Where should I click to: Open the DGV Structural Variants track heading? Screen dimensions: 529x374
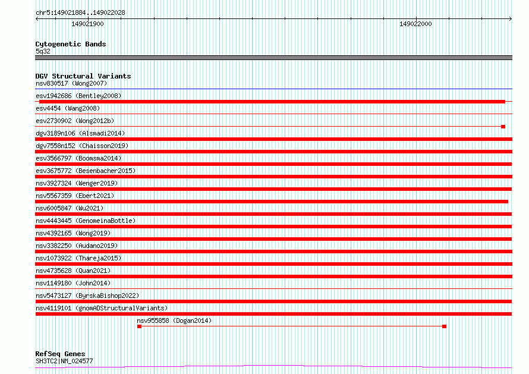pos(83,76)
